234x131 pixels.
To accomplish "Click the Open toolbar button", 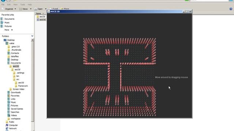I will click(x=38, y=9).
